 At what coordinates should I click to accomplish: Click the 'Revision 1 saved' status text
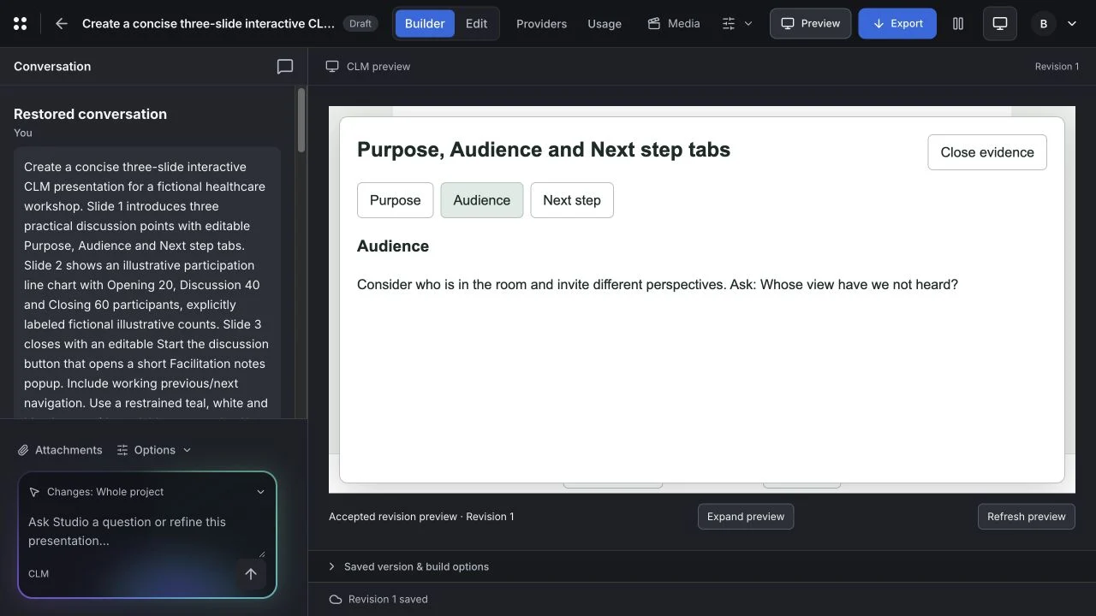coord(388,600)
